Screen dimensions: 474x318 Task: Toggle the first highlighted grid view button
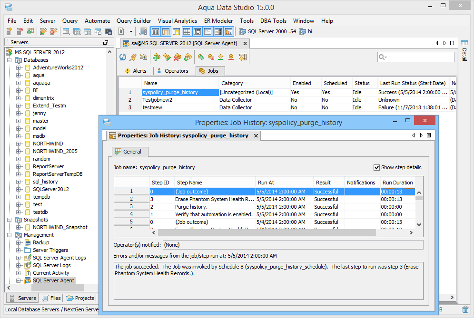click(155, 31)
